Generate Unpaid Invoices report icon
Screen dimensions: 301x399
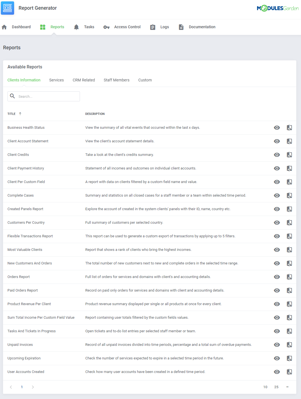coord(289,345)
